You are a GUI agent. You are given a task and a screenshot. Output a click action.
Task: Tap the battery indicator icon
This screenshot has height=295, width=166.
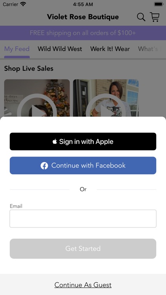pyautogui.click(x=159, y=4)
